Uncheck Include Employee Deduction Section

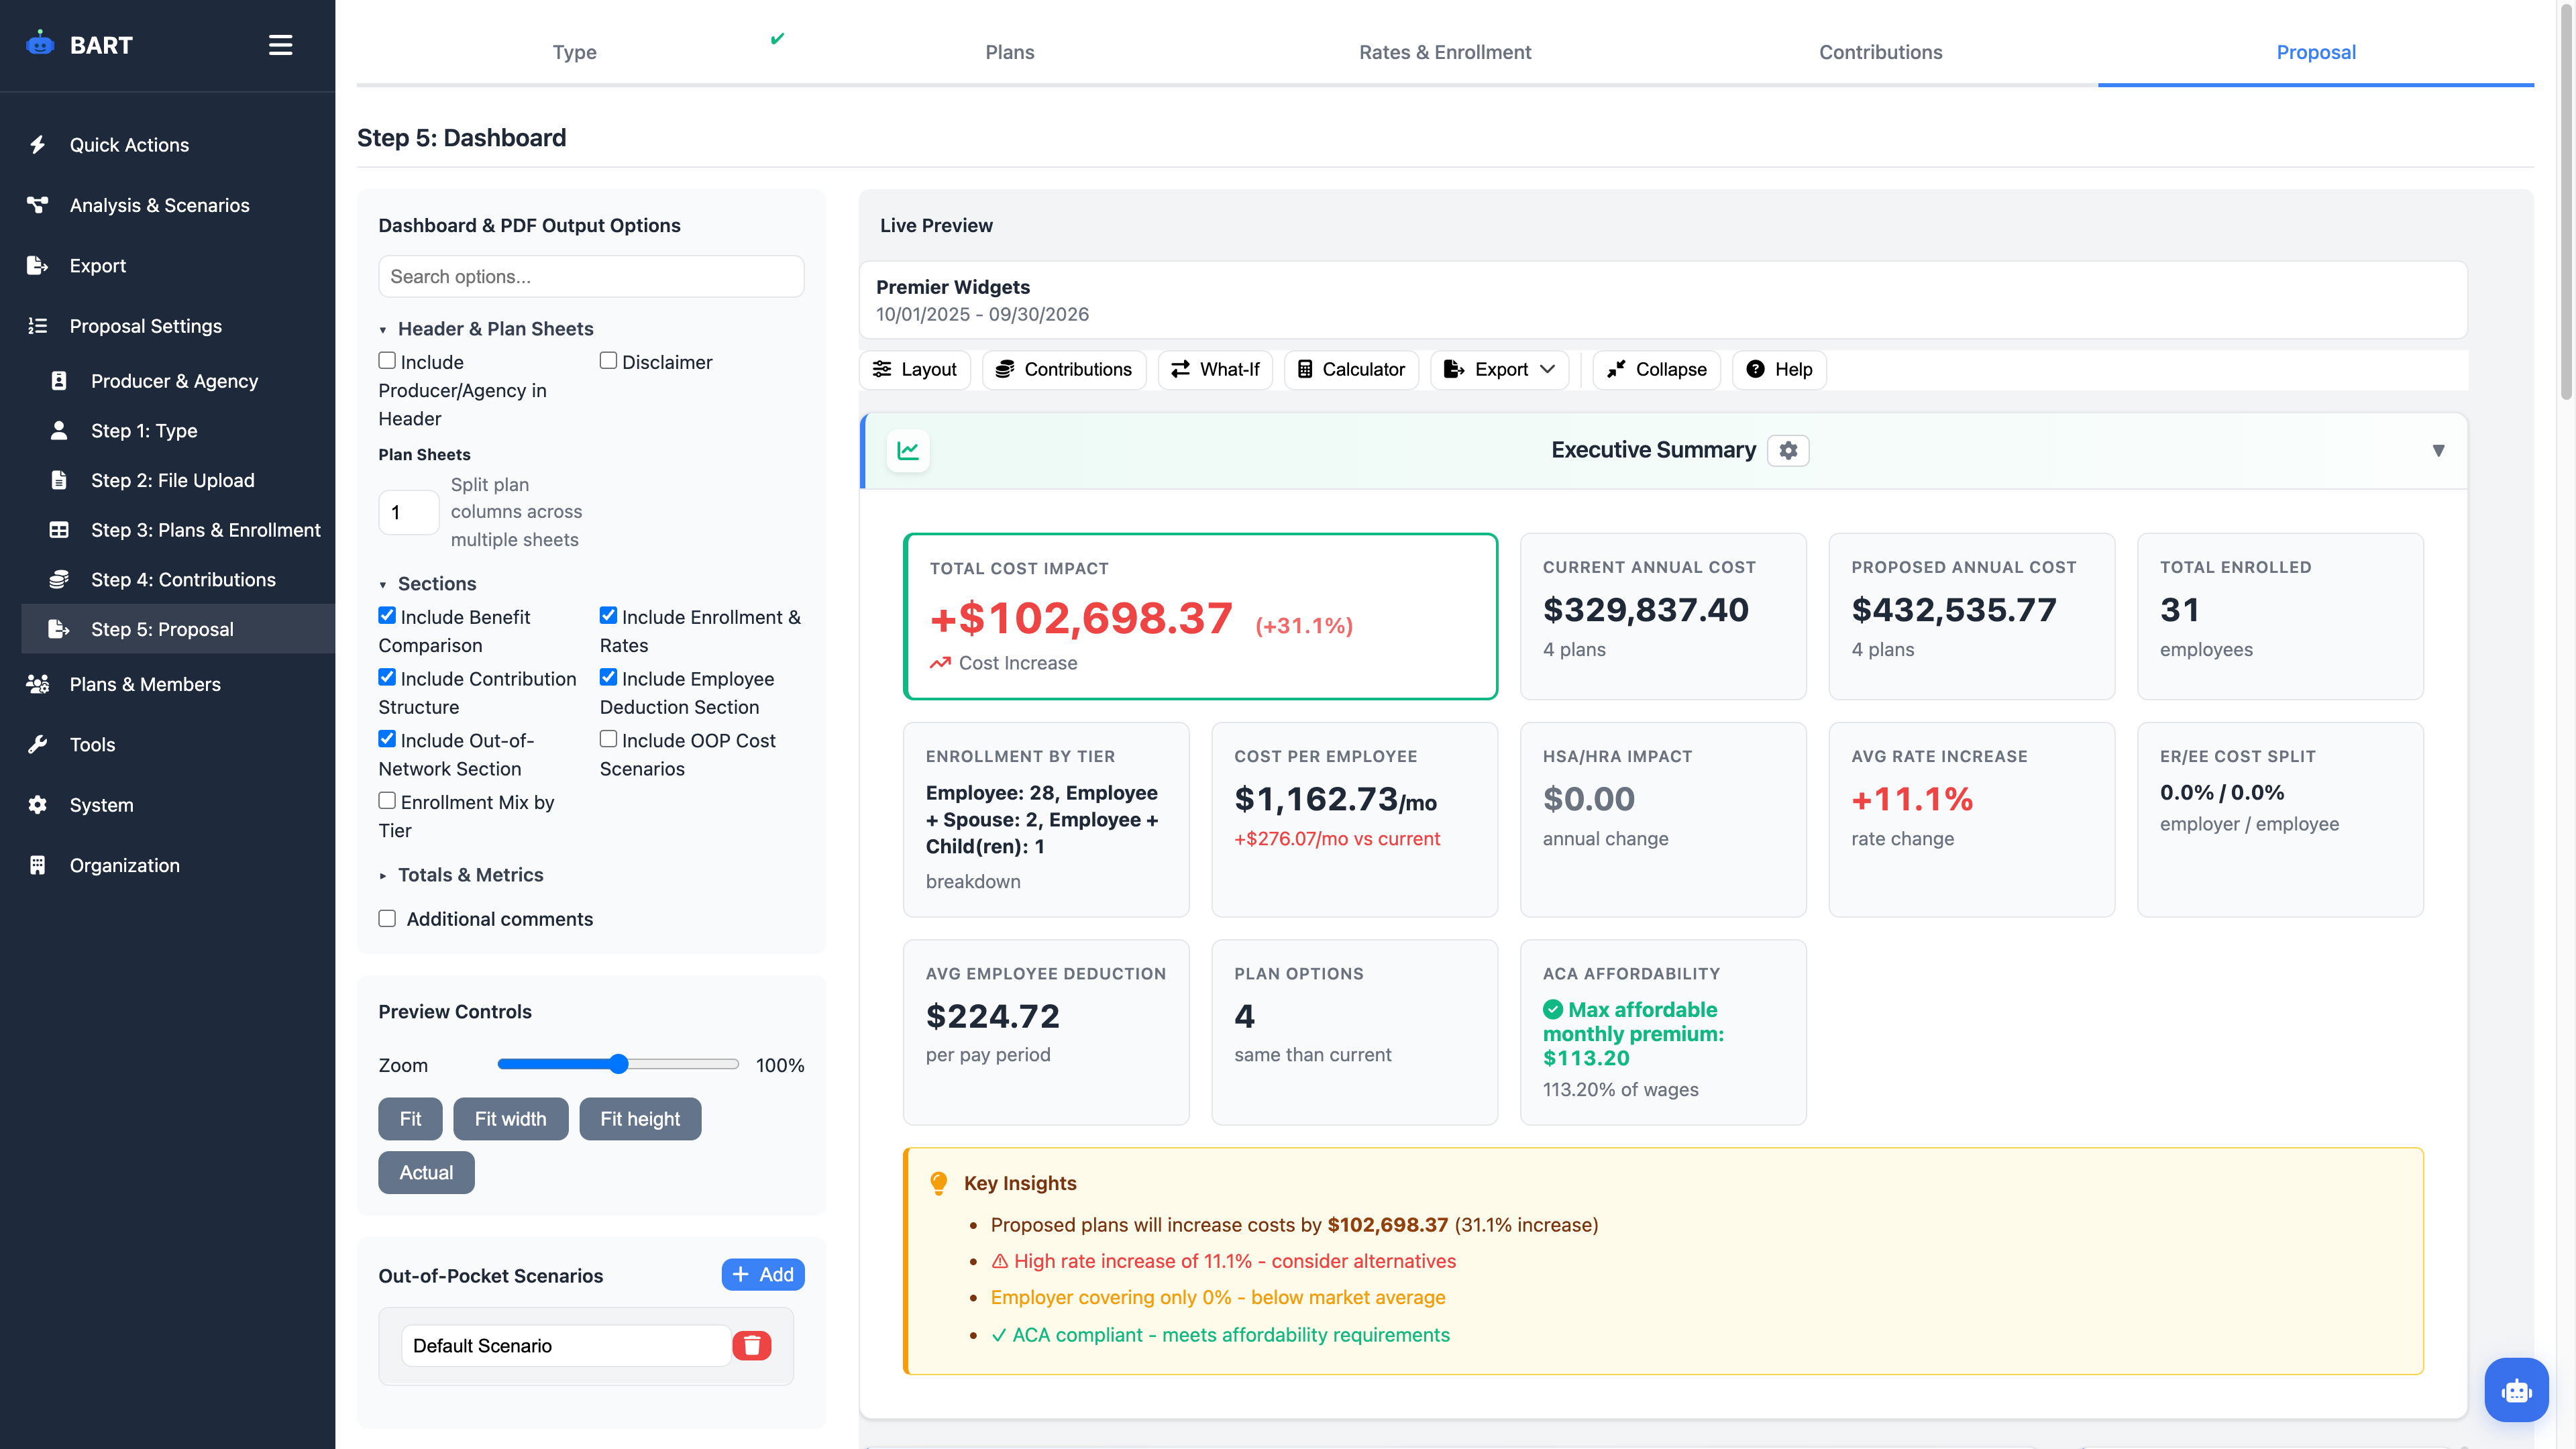point(608,678)
